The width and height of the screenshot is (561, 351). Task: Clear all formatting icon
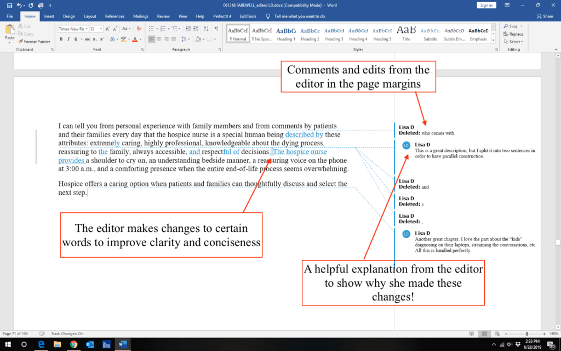pos(139,29)
